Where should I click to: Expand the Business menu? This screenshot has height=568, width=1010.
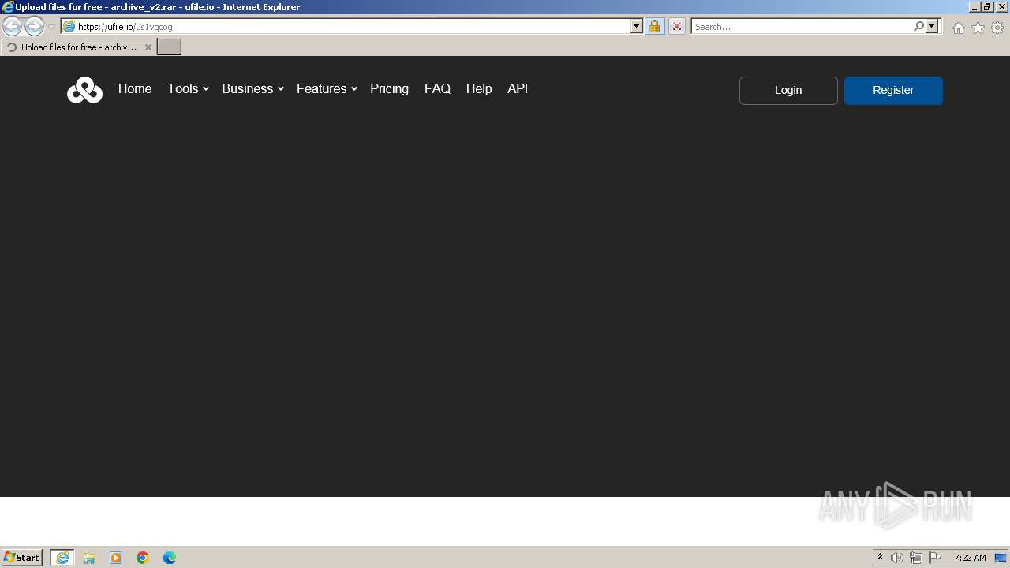(x=252, y=89)
